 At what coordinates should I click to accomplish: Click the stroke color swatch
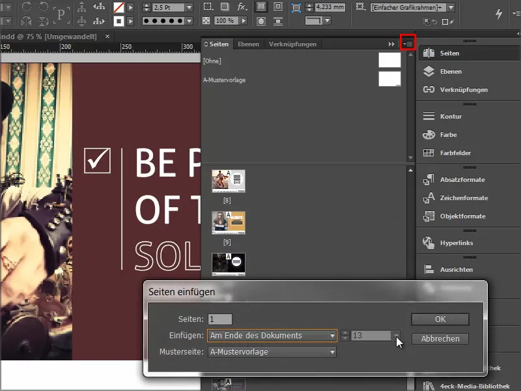pyautogui.click(x=119, y=22)
